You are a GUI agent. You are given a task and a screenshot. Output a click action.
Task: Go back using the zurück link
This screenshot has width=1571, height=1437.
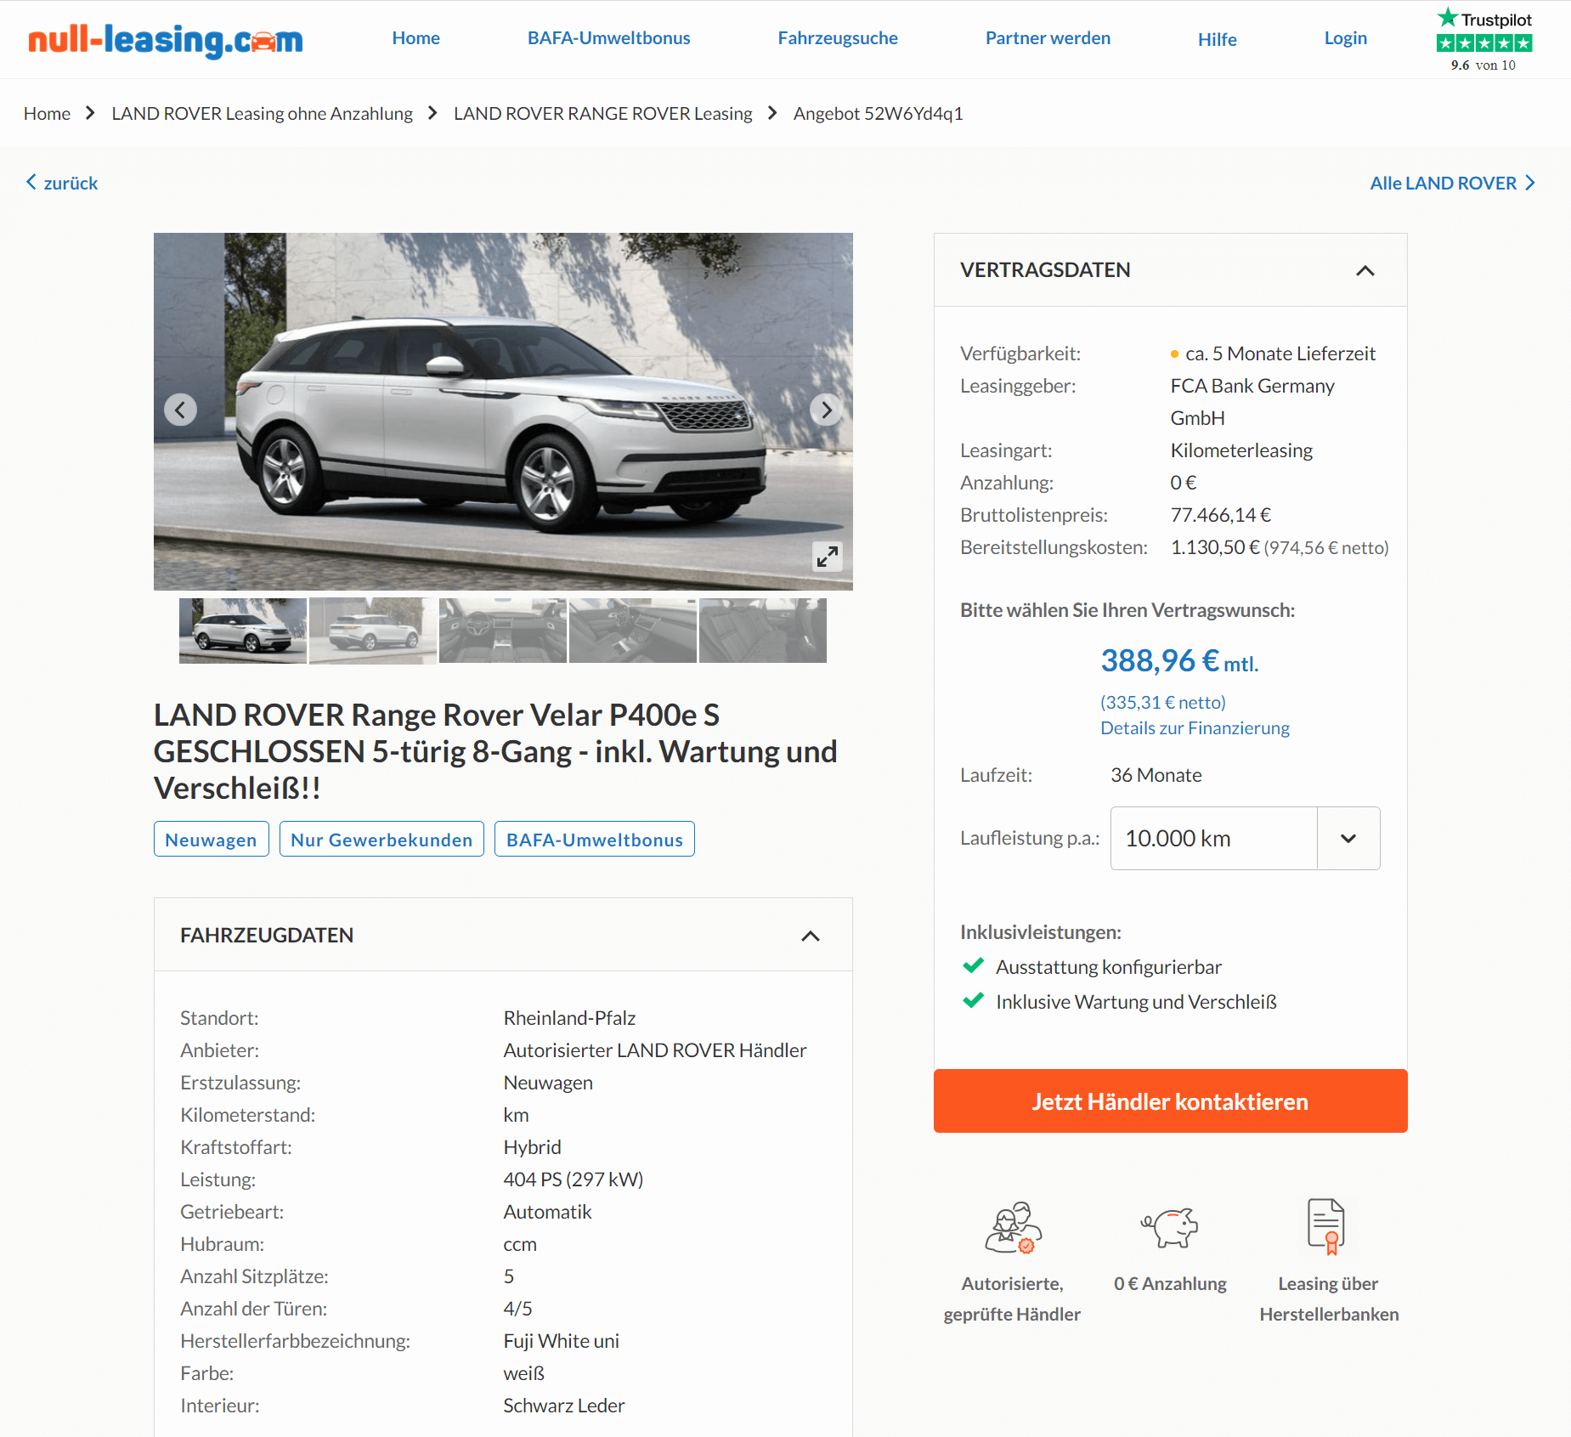point(62,183)
